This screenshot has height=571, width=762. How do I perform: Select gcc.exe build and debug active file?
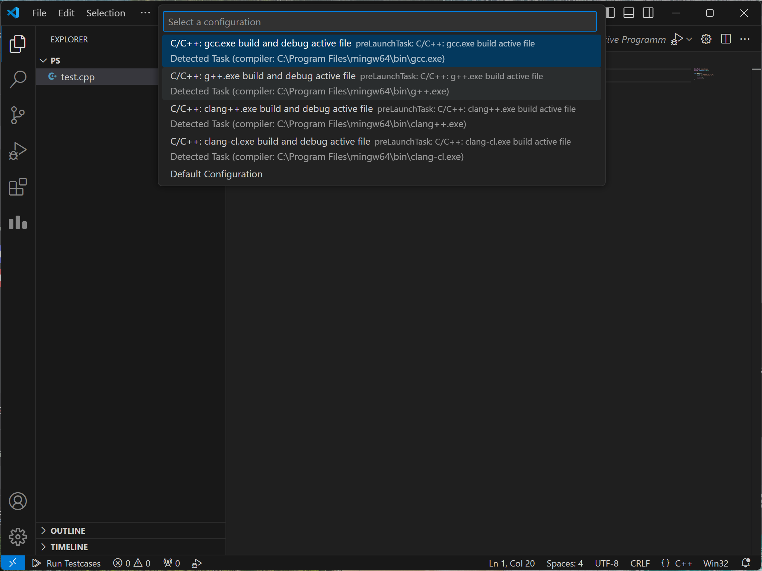381,51
